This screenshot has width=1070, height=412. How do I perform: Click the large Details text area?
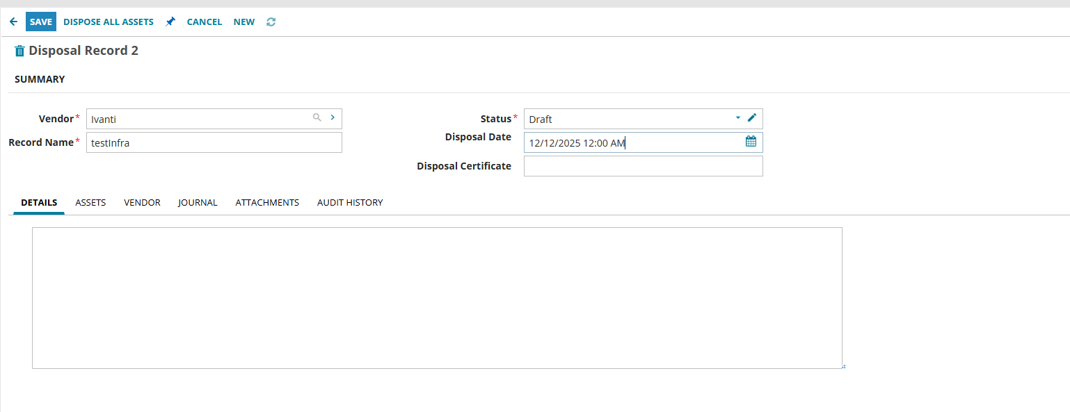click(x=437, y=298)
